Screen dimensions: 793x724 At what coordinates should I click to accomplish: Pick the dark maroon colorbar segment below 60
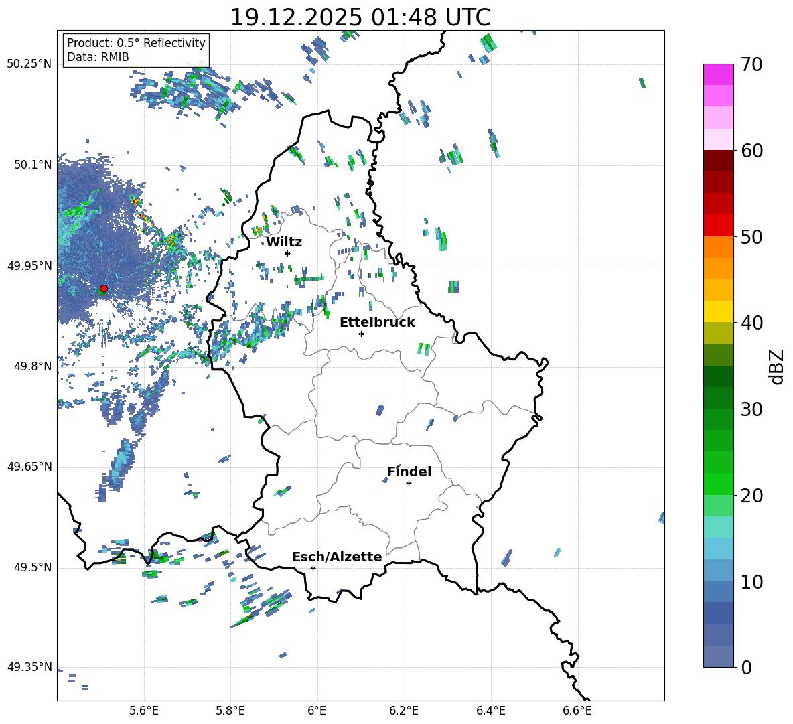(x=719, y=161)
